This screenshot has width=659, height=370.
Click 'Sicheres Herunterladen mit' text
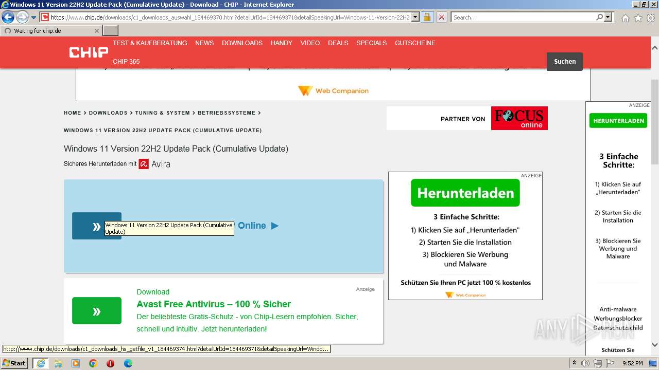(100, 164)
